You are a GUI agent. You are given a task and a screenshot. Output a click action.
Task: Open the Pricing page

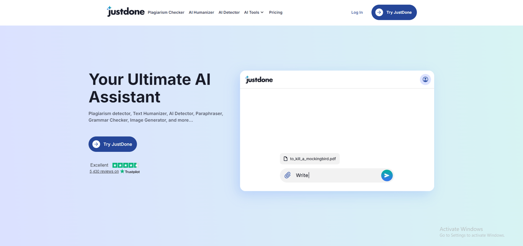(x=276, y=12)
